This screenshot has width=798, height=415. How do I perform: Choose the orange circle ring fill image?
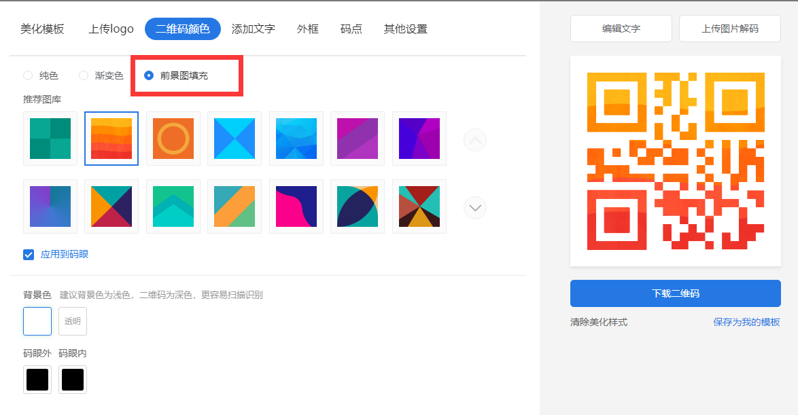tap(173, 139)
